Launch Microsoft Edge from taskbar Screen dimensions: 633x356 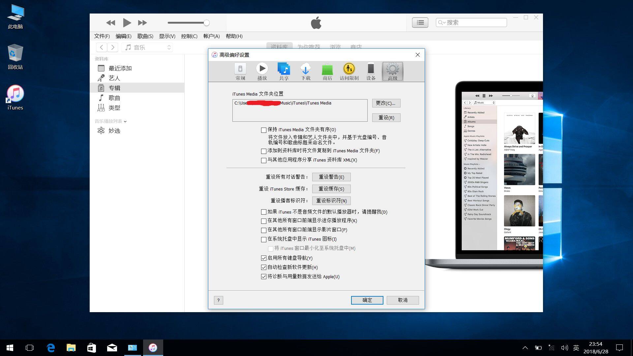click(50, 348)
